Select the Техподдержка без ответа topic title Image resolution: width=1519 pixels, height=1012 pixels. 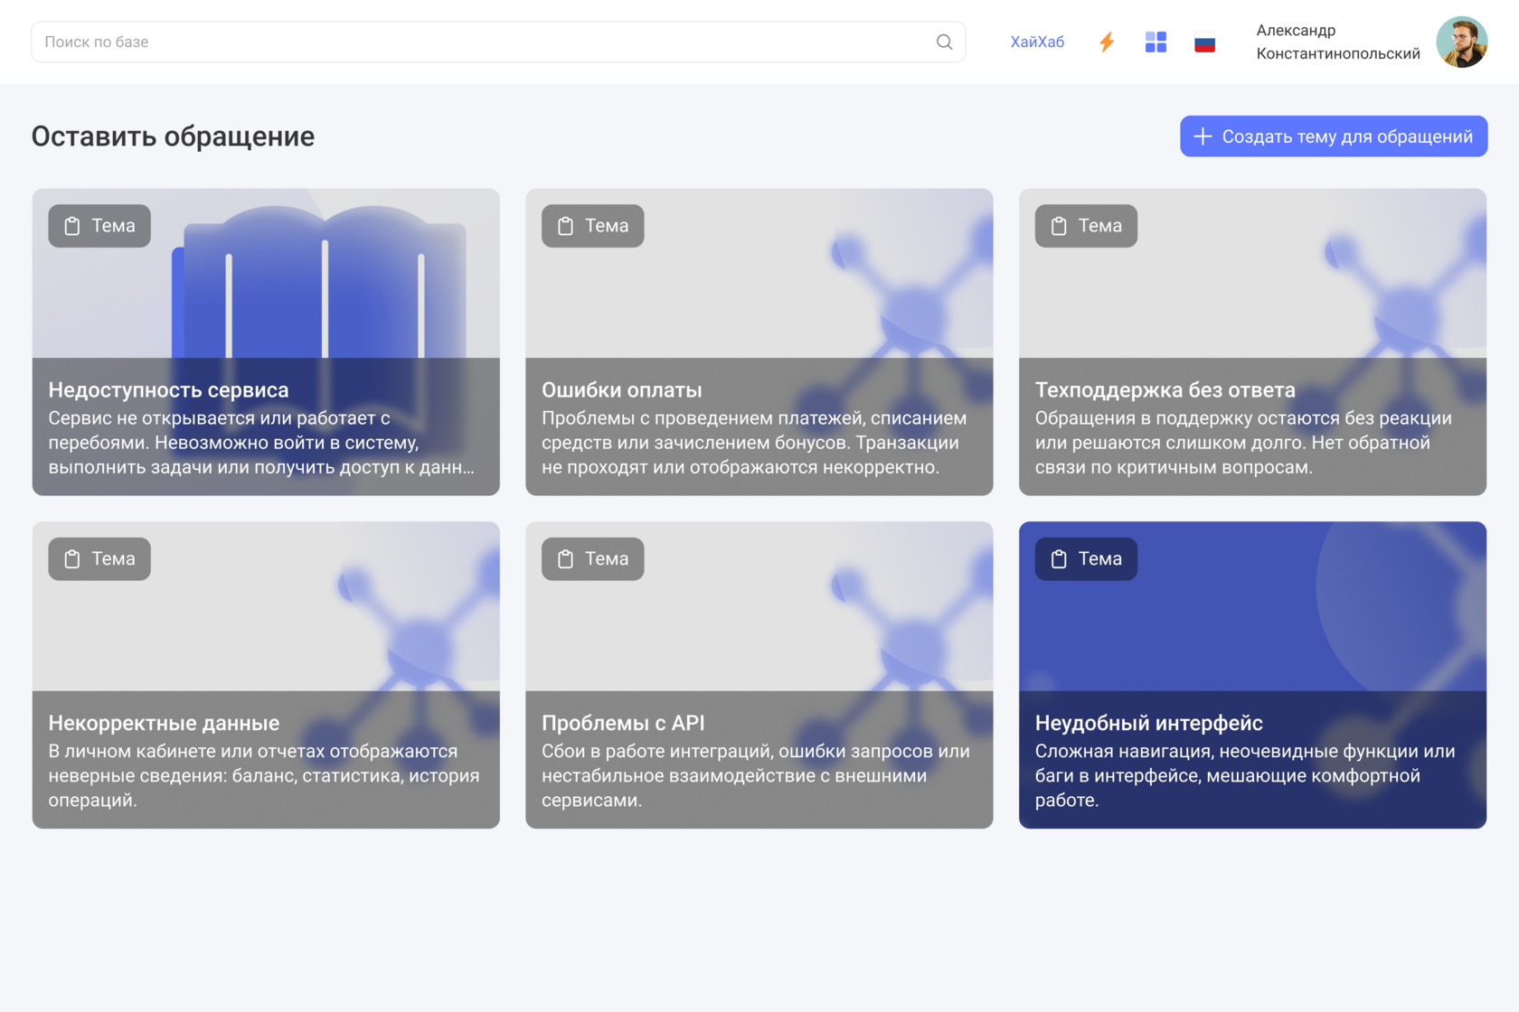click(x=1165, y=390)
